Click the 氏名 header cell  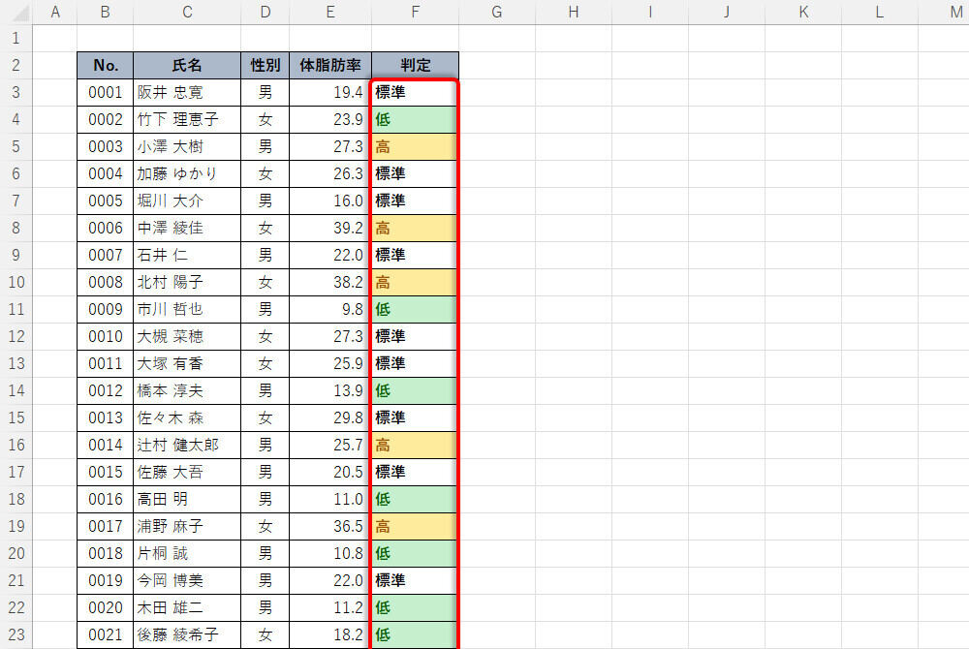pyautogui.click(x=187, y=66)
